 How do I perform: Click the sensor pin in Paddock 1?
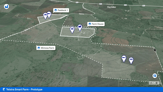tap(49, 15)
